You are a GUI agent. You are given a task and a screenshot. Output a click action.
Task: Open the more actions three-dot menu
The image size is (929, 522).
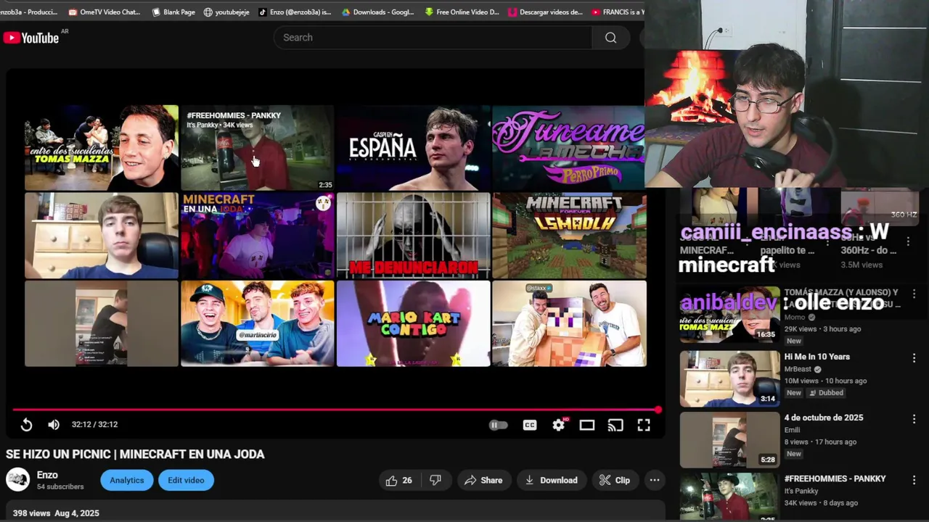click(655, 480)
